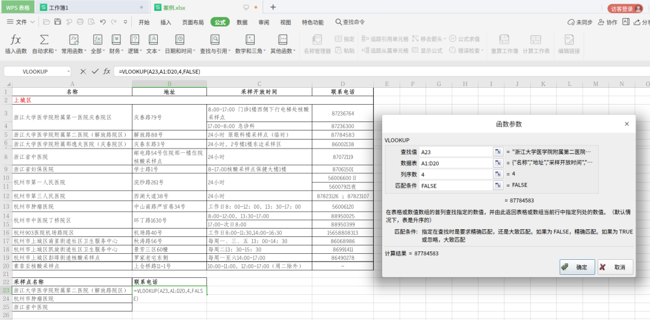Click the 查找命令 search icon
Image resolution: width=650 pixels, height=320 pixels.
338,22
